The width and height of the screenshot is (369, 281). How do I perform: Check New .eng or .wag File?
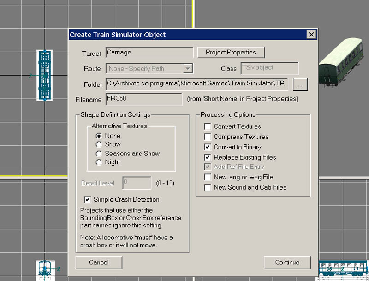click(208, 177)
